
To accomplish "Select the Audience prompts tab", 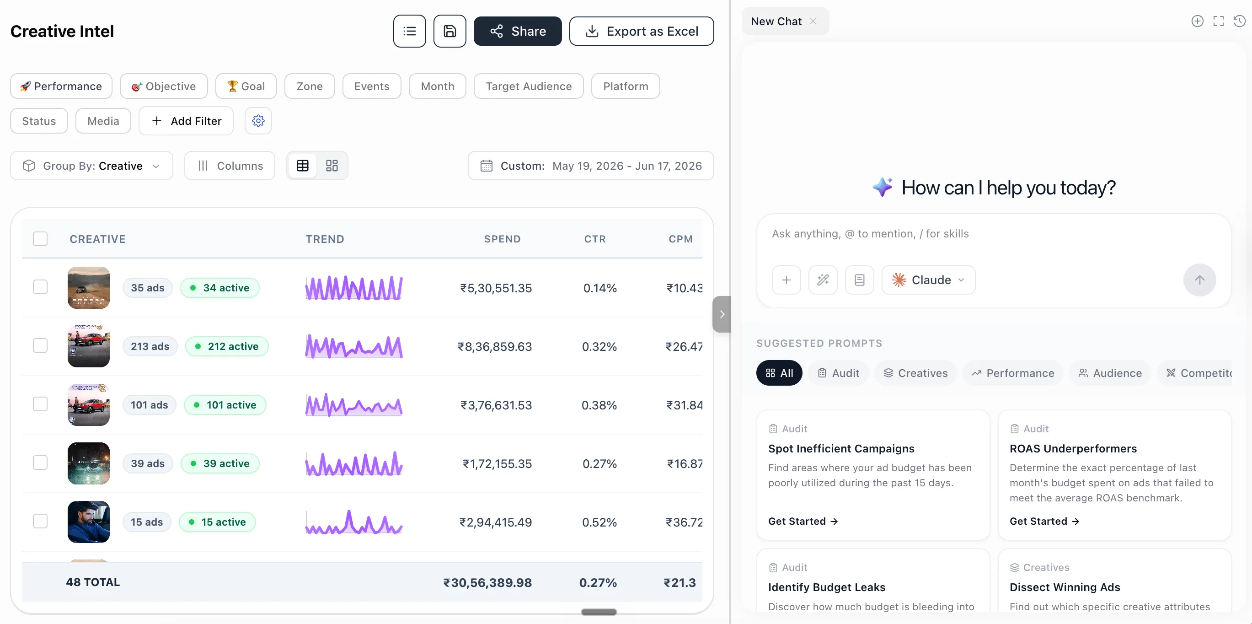I will point(1110,373).
